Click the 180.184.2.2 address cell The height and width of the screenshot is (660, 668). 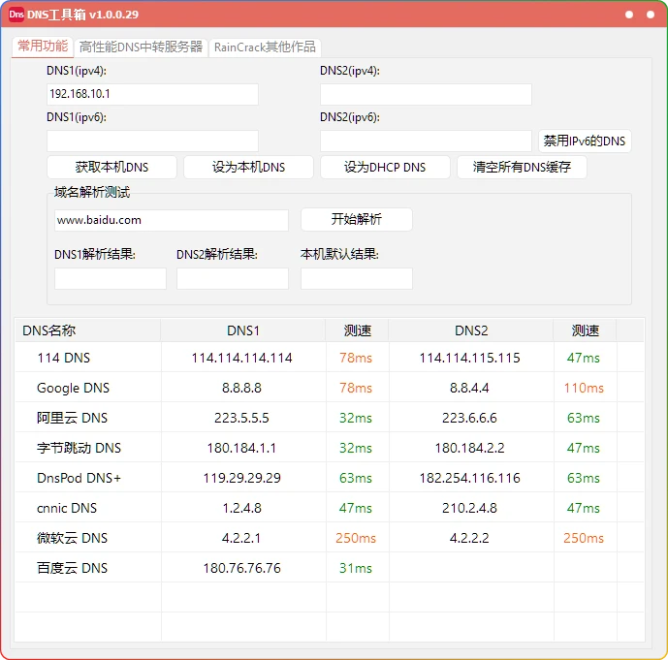[x=469, y=448]
